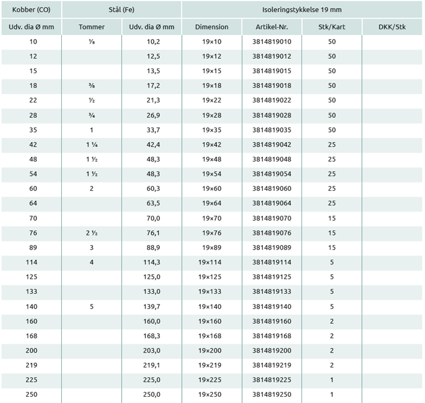Select article number 3814819225
Screen dimensions: 425x403
(272, 379)
